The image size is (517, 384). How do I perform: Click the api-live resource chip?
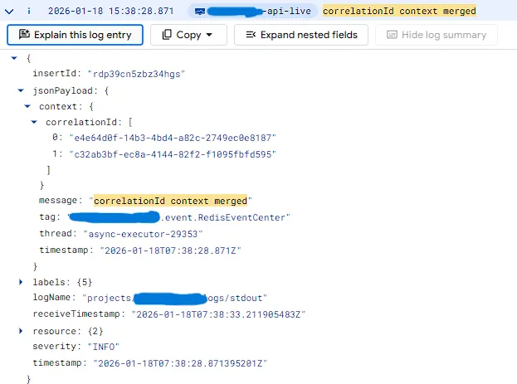click(x=252, y=12)
